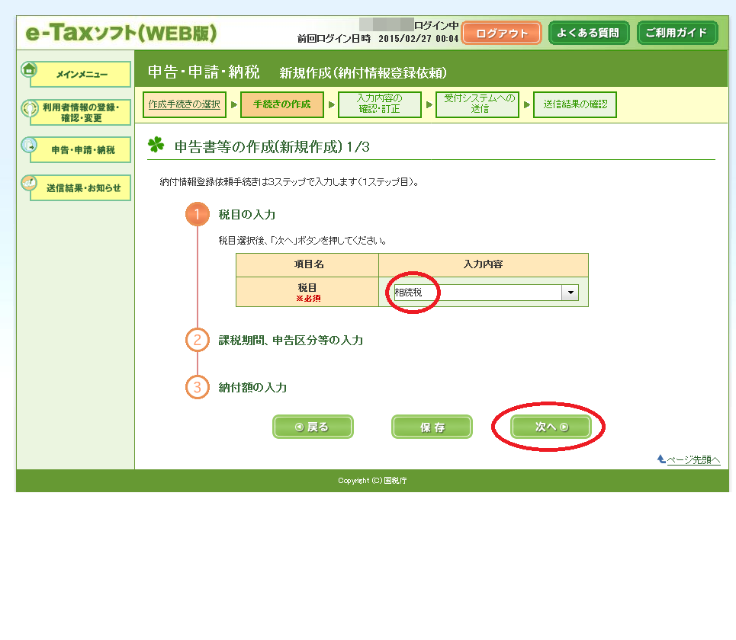Click the document icon beside 申告・申請・納税
The width and height of the screenshot is (736, 640).
click(x=29, y=146)
